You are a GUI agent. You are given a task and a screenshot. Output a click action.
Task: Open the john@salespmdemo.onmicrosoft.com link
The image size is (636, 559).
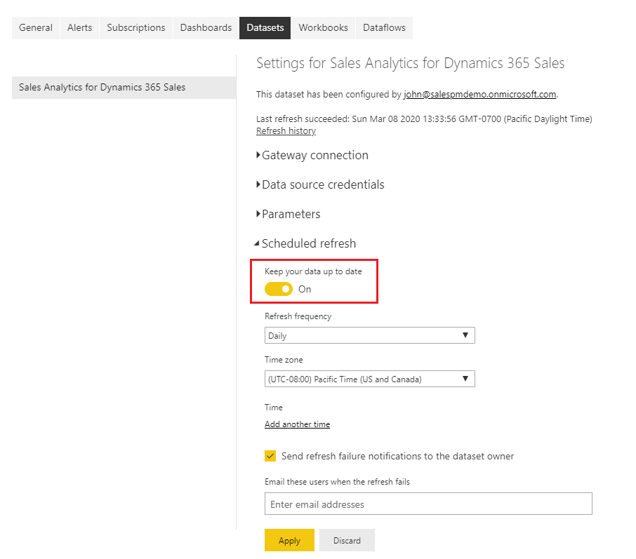click(480, 94)
